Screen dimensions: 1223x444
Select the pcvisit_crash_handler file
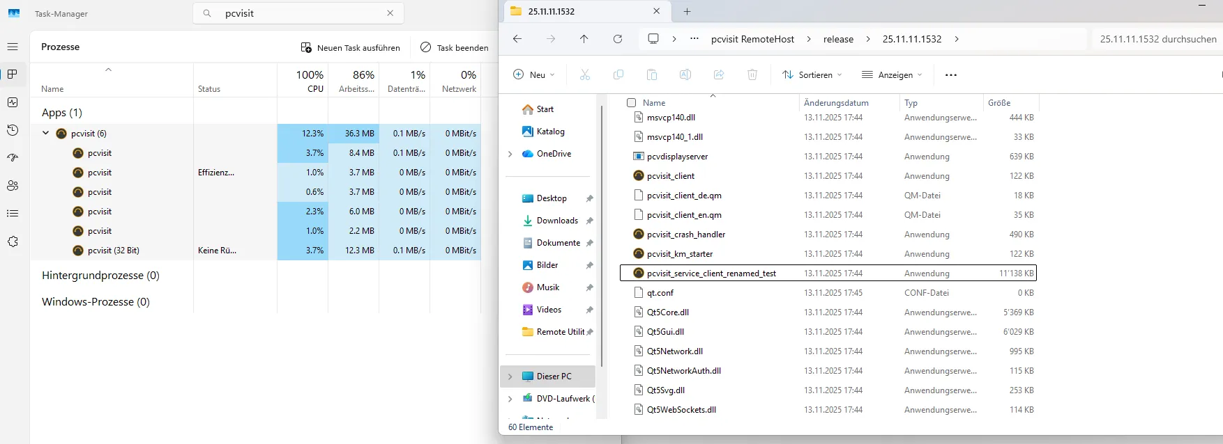pos(686,235)
